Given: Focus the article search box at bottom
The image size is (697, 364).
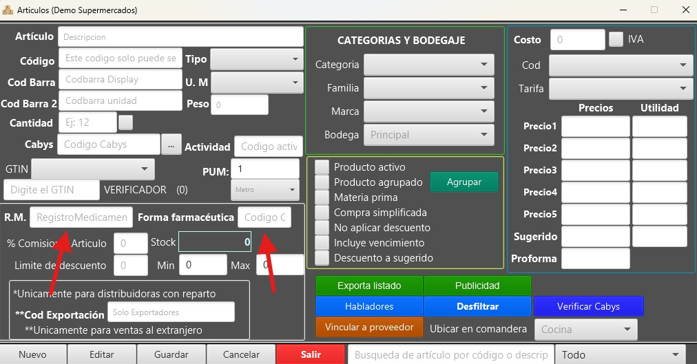Looking at the screenshot, I should click(450, 354).
